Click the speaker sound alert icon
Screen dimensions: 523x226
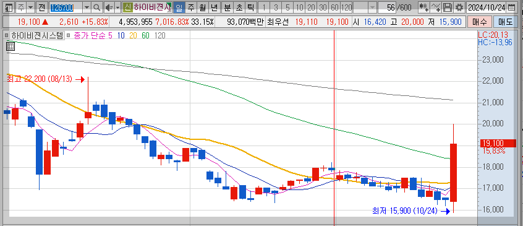point(109,7)
